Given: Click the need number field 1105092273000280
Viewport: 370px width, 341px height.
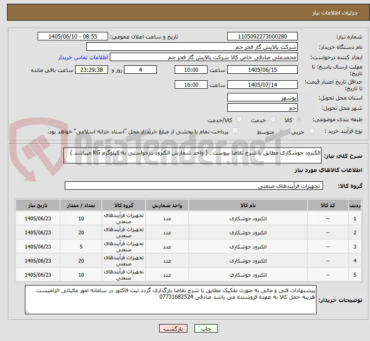Looking at the screenshot, I should (x=262, y=36).
